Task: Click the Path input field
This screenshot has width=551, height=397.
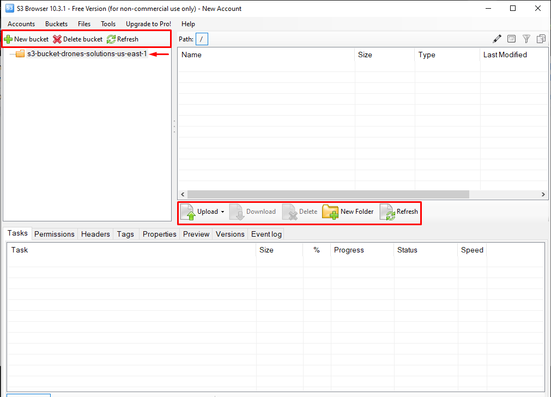Action: tap(202, 39)
